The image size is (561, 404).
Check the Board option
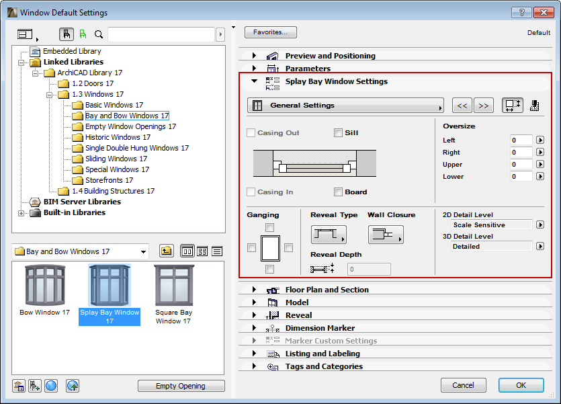[337, 192]
